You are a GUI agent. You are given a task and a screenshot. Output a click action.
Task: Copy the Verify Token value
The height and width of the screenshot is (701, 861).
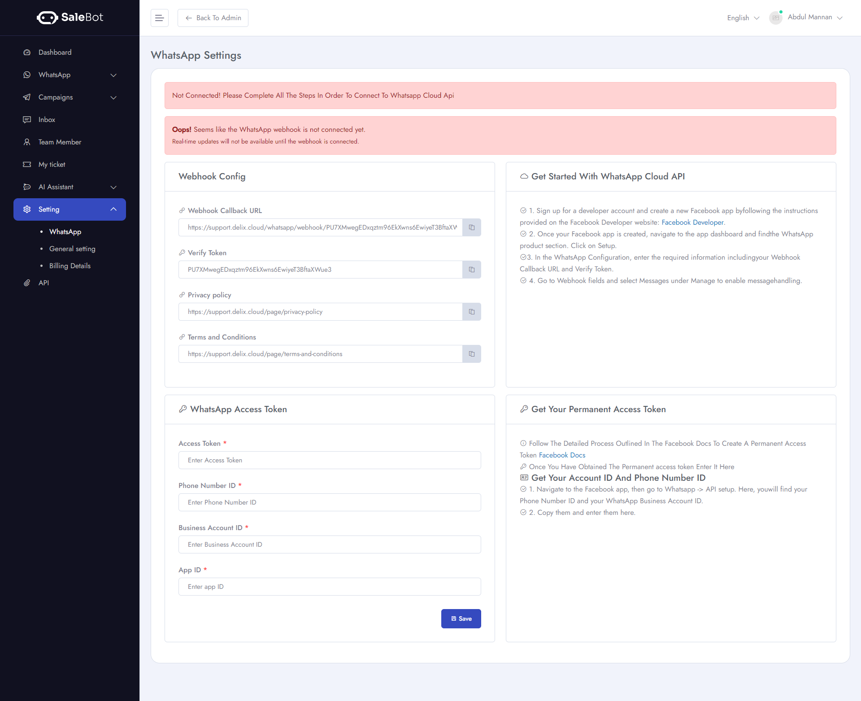point(471,270)
